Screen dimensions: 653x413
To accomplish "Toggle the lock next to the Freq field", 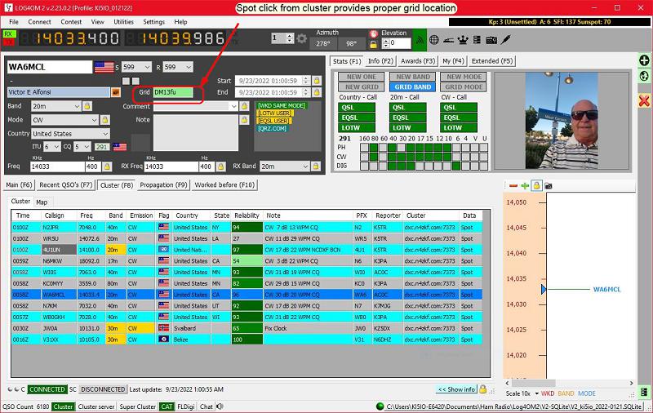I will click(107, 167).
